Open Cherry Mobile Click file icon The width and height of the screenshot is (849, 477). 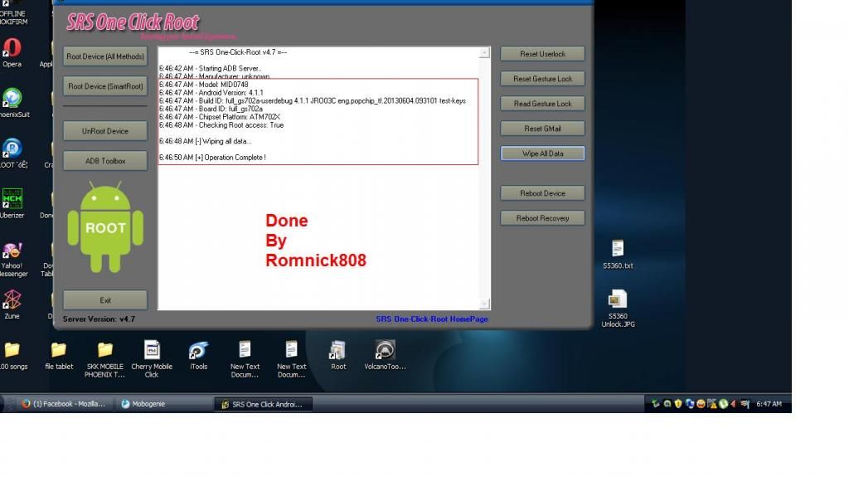(x=152, y=359)
